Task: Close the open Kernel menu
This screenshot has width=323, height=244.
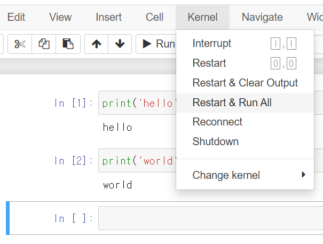Action: click(202, 17)
